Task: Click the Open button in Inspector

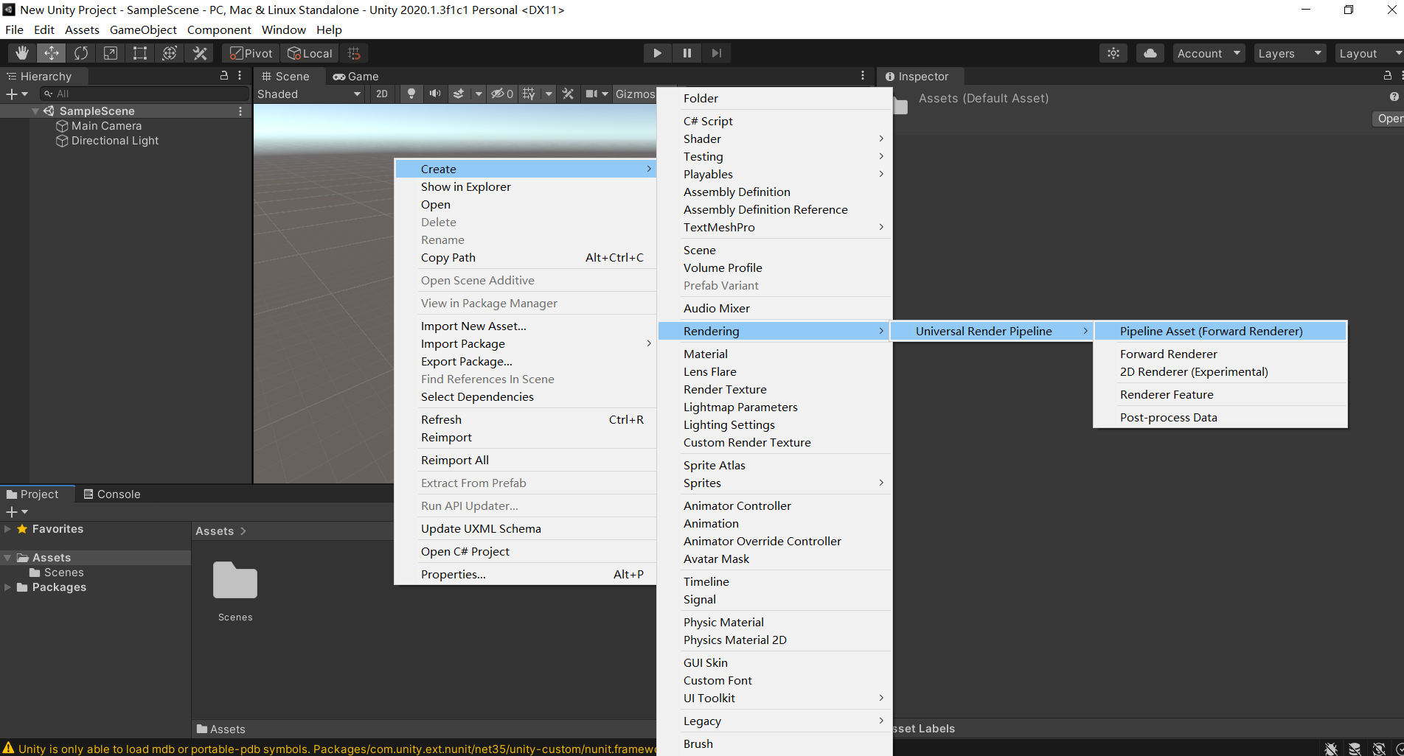Action: coord(1389,118)
